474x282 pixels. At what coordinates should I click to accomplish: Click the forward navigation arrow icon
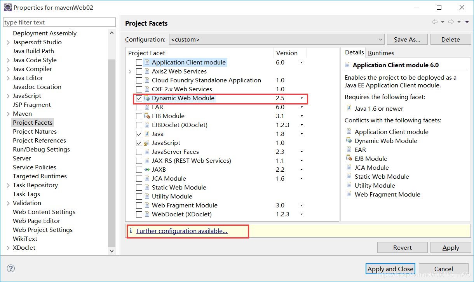tap(451, 22)
